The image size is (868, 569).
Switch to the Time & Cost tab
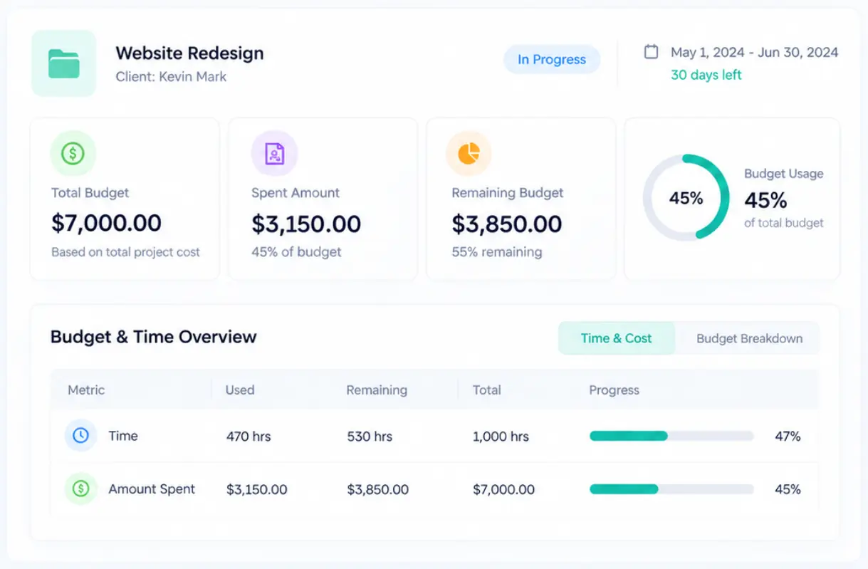[616, 338]
